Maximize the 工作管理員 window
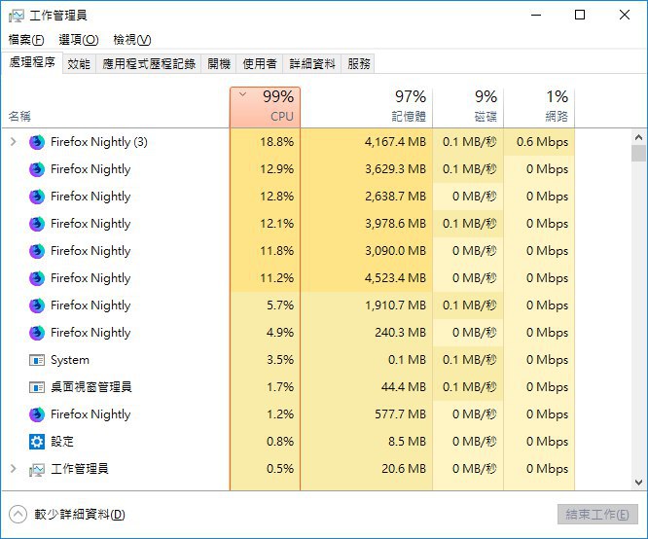Screen dimensions: 648x539 click(580, 16)
